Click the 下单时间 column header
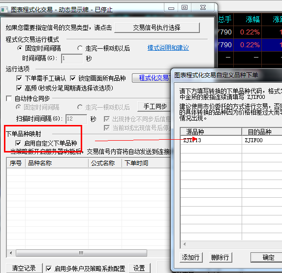Viewport: 282px width, 273px height. 146,163
